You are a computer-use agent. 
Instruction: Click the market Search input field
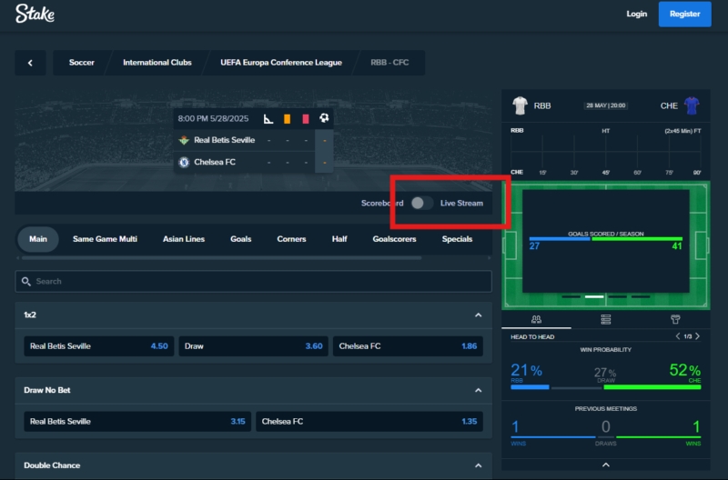click(254, 282)
